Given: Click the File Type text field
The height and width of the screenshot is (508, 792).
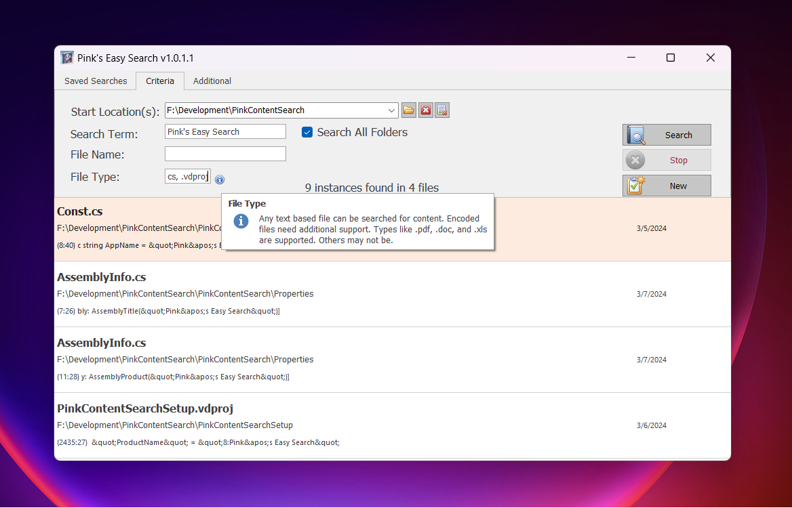Looking at the screenshot, I should (x=188, y=177).
